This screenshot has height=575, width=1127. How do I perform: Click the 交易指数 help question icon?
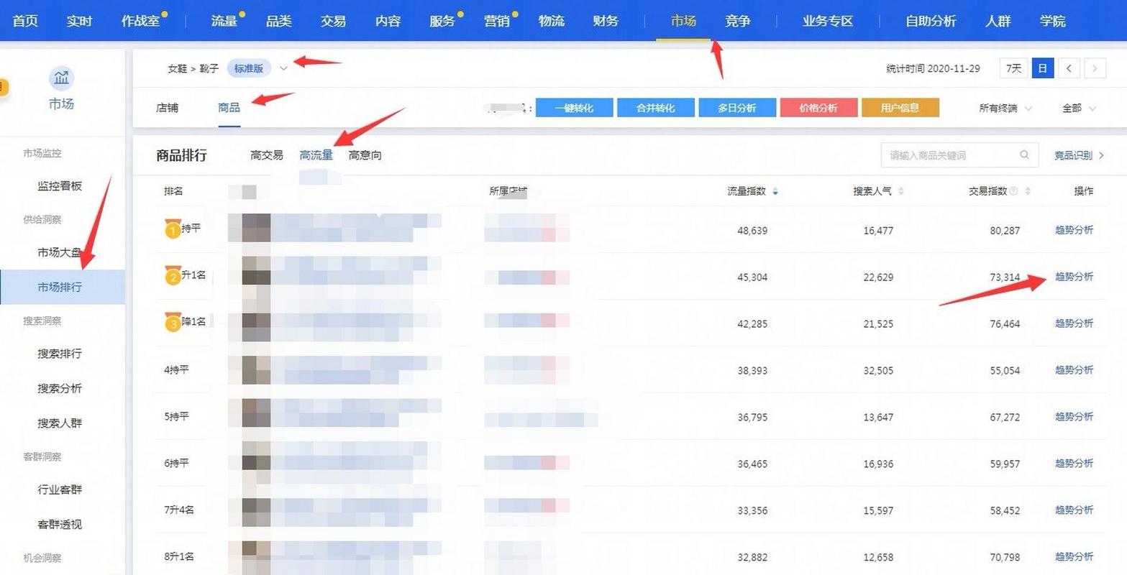point(1013,191)
